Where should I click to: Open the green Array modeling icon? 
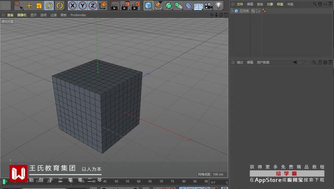click(178, 6)
